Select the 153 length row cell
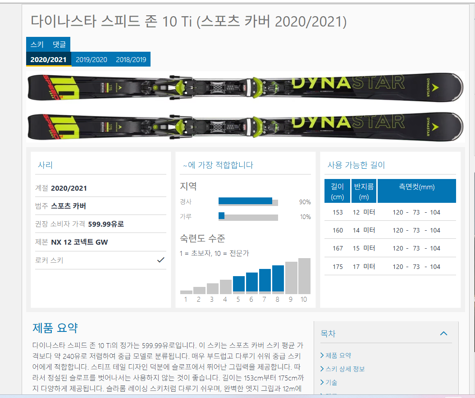 [x=338, y=212]
